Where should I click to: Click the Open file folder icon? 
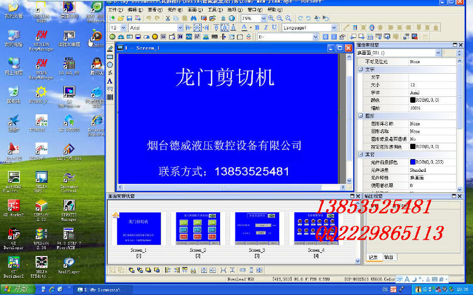[x=121, y=18]
